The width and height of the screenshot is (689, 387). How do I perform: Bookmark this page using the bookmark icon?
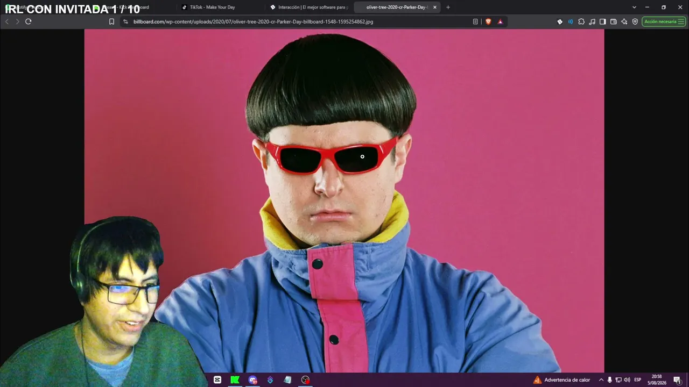click(111, 21)
